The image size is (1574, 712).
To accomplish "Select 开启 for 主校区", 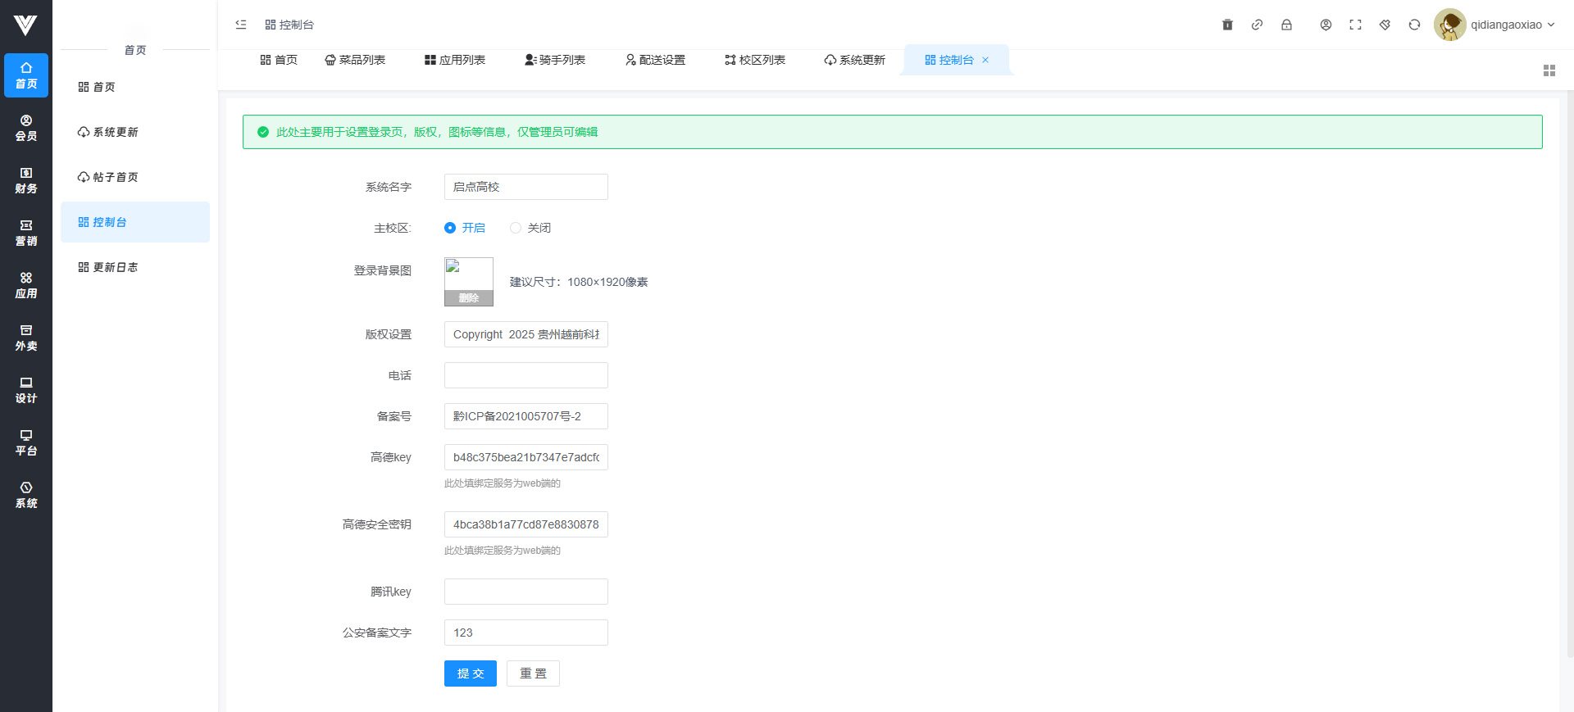I will coord(450,228).
